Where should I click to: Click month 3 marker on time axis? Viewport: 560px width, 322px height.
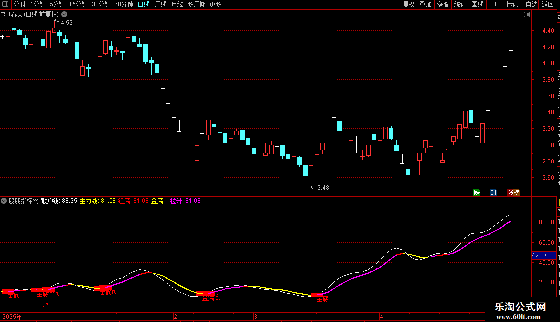click(x=255, y=316)
